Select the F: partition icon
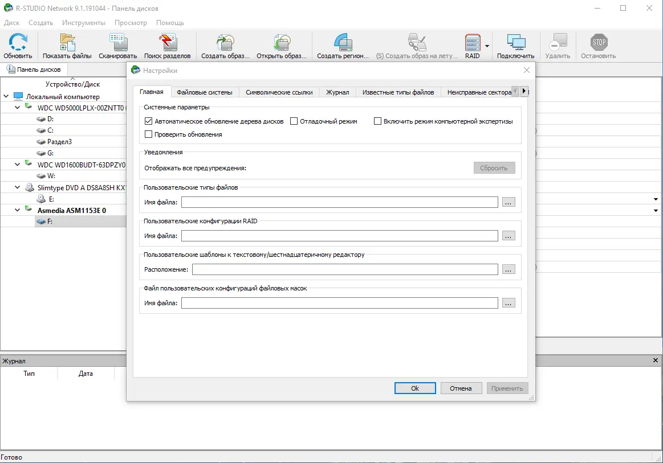Screen dimensions: 663x463 point(41,222)
